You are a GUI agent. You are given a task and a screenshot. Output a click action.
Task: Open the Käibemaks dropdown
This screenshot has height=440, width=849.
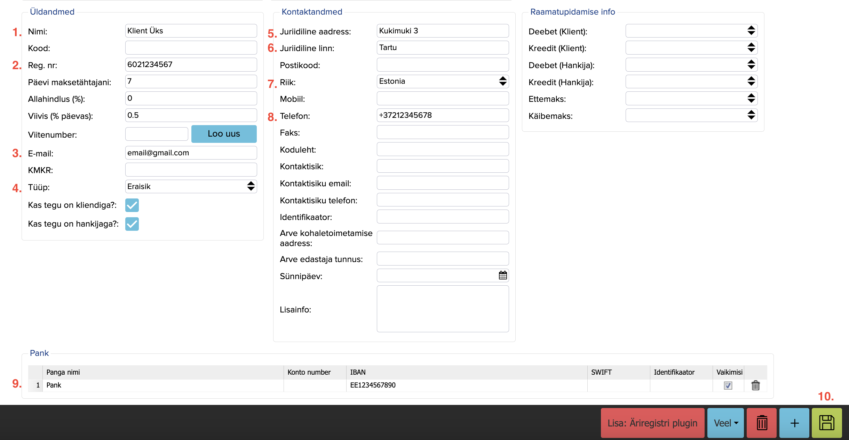[x=691, y=115]
